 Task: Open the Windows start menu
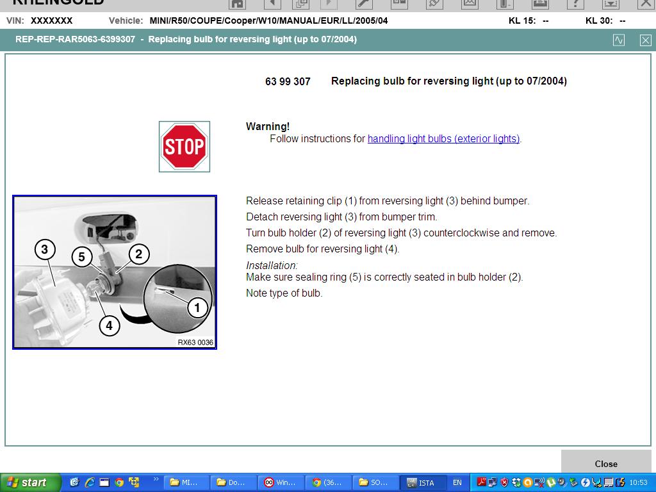pos(31,482)
